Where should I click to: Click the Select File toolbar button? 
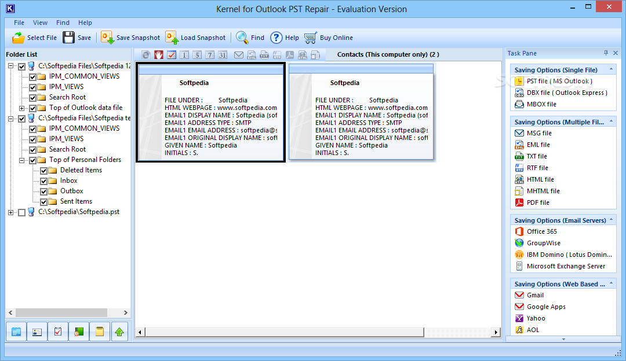click(x=34, y=38)
